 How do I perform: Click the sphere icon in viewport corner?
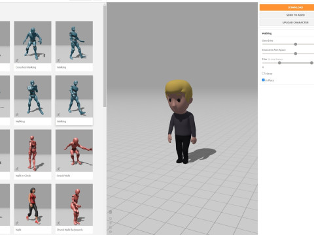(111, 212)
